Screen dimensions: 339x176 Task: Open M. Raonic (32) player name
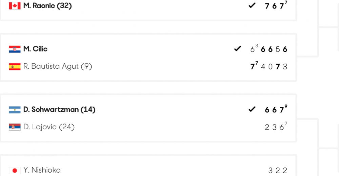[47, 6]
